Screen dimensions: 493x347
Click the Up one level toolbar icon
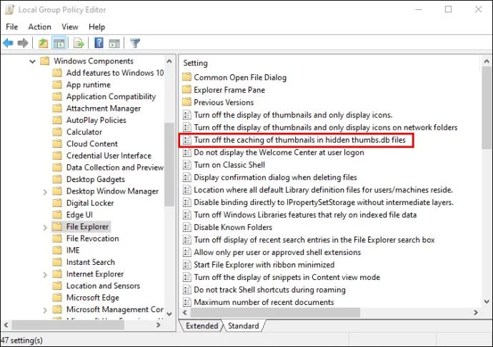pos(43,43)
